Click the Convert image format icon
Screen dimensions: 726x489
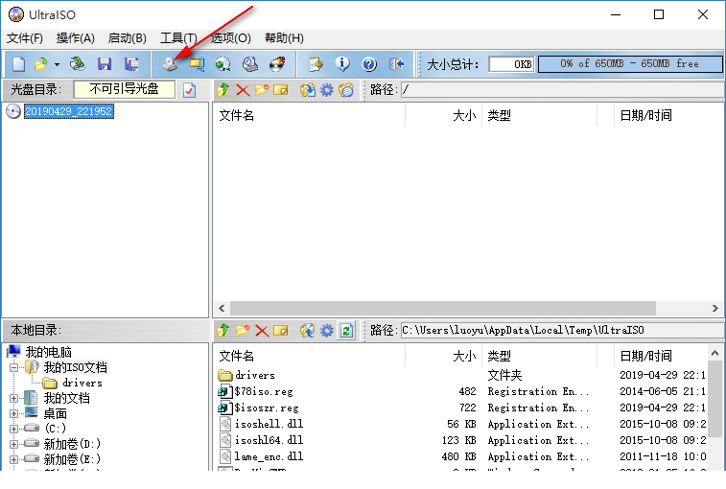click(197, 64)
